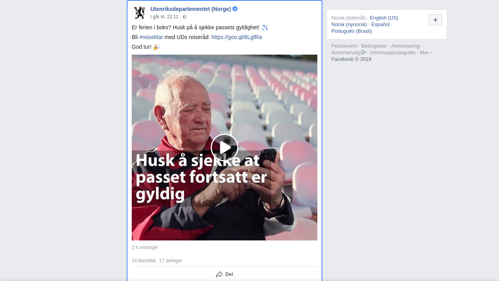
Task: Switch language to English (US)
Action: tap(384, 18)
